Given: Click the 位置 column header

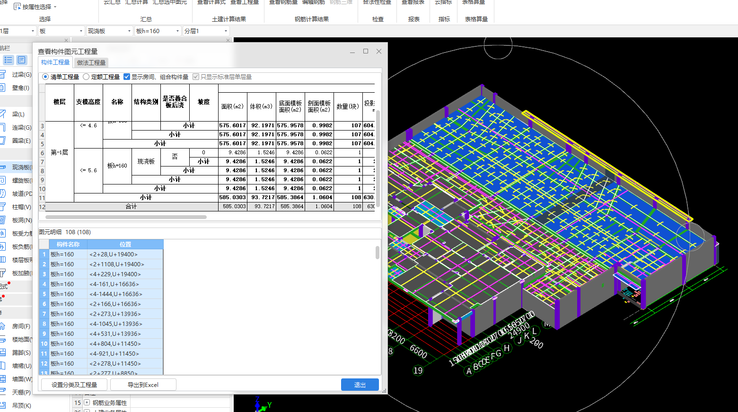Looking at the screenshot, I should click(x=125, y=245).
